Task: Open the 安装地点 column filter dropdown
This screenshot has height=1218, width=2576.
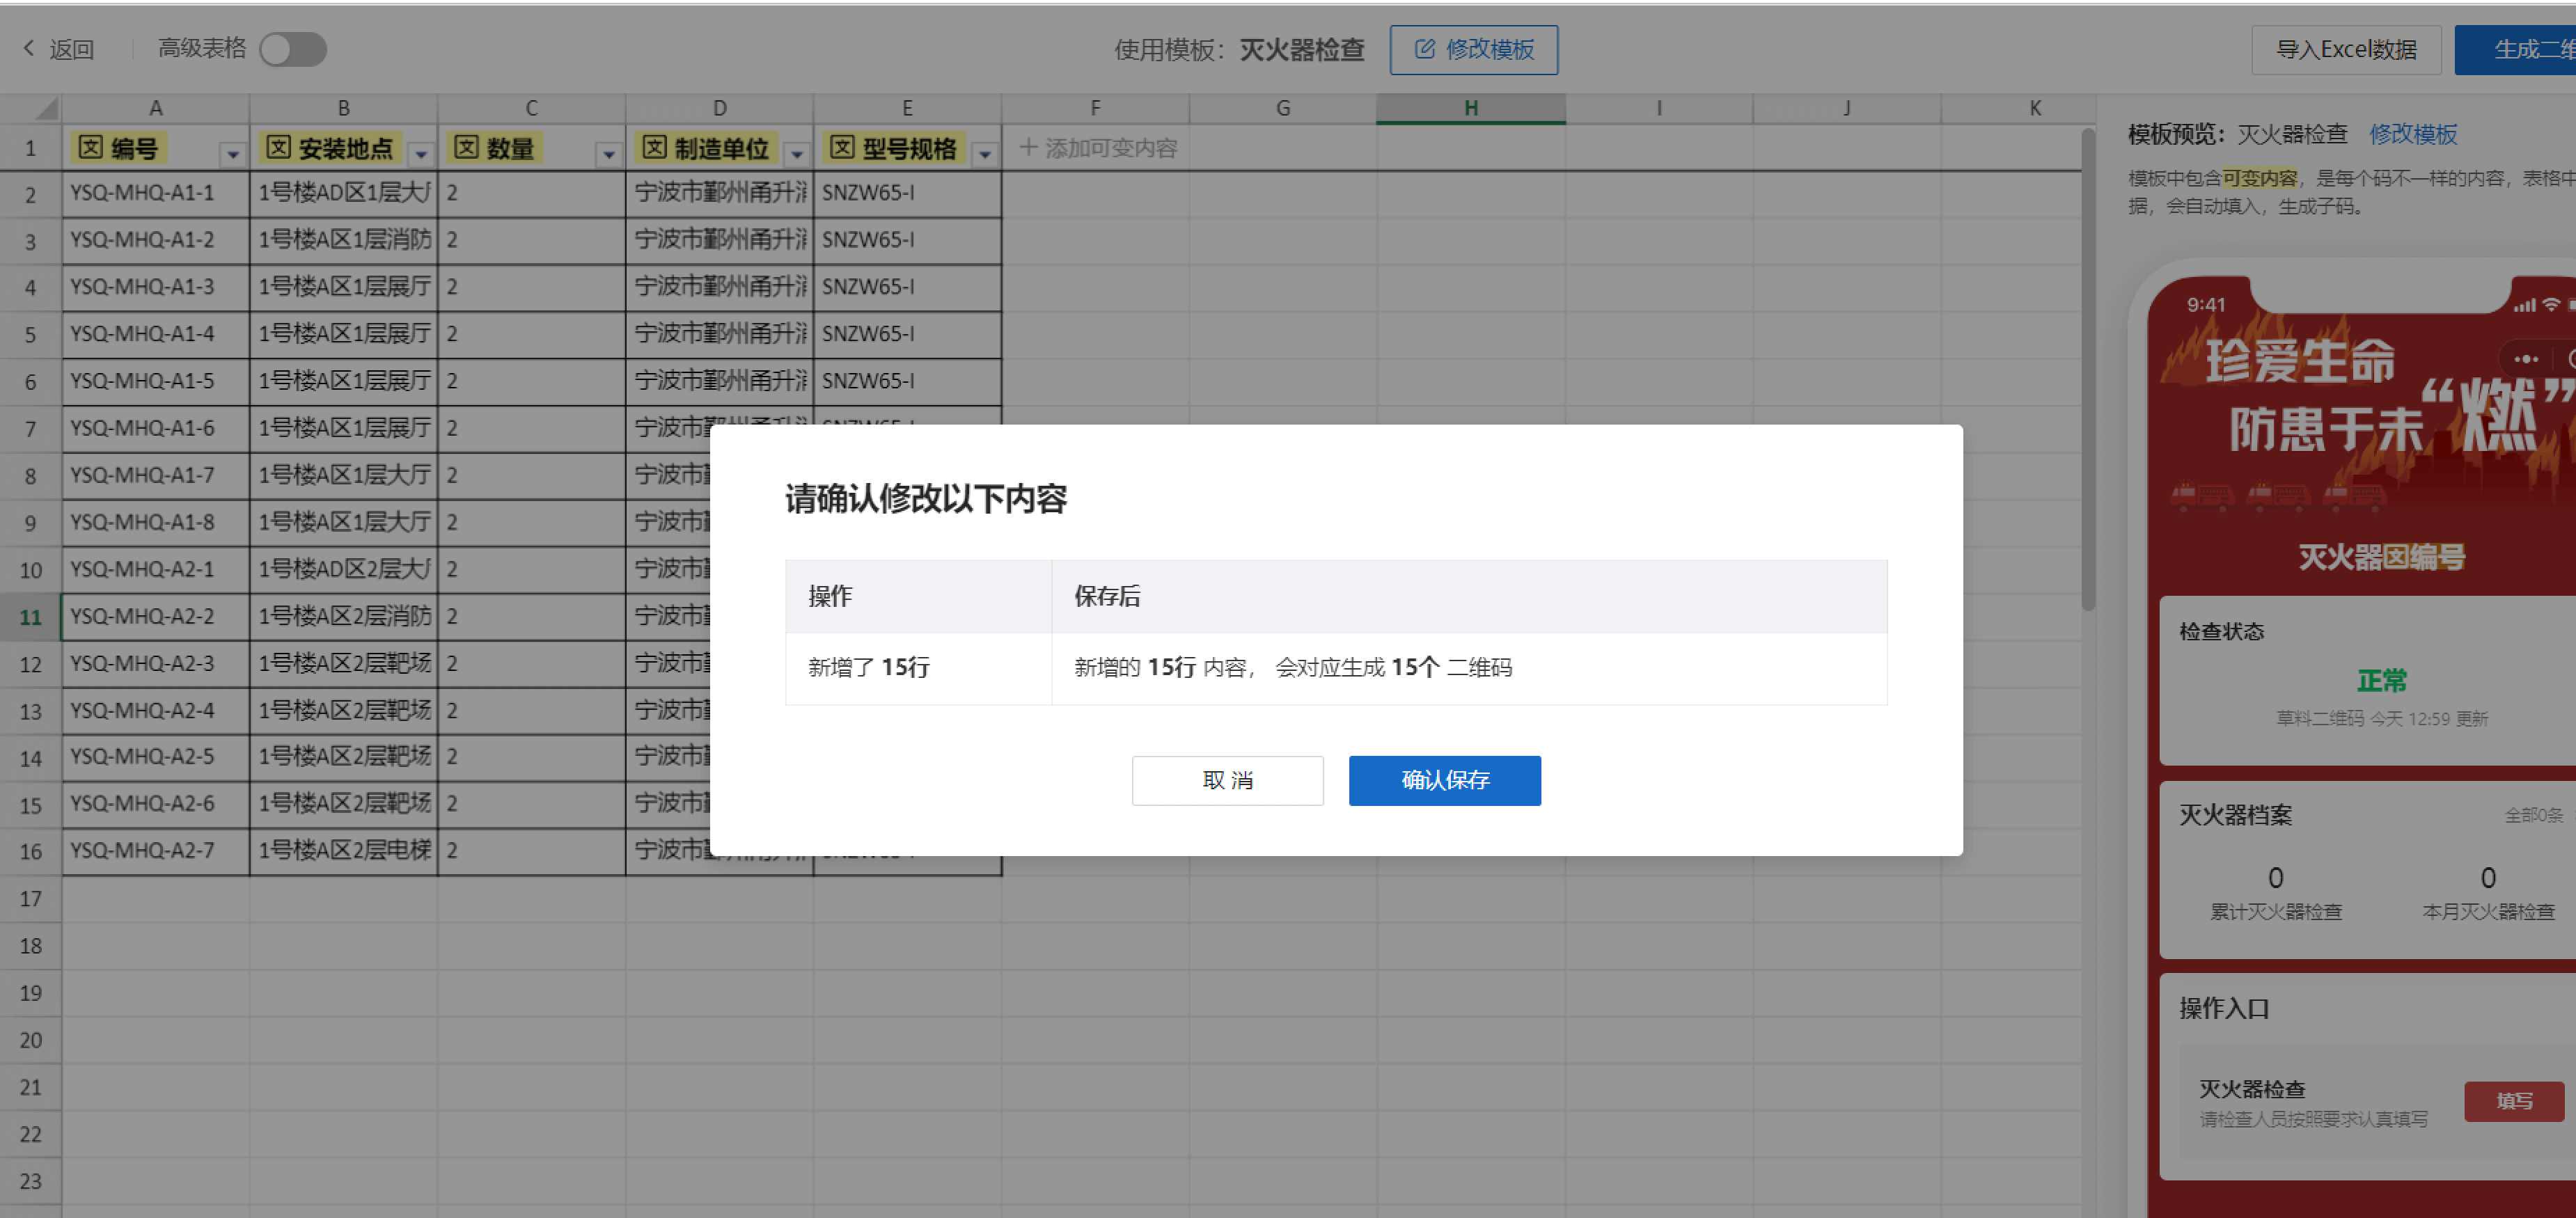Action: (x=421, y=154)
